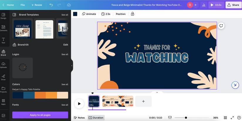This screenshot has width=242, height=121.
Task: Add a new page with plus tile
Action: (x=143, y=101)
